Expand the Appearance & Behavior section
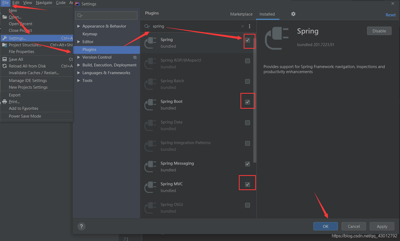The width and height of the screenshot is (400, 241). [79, 26]
